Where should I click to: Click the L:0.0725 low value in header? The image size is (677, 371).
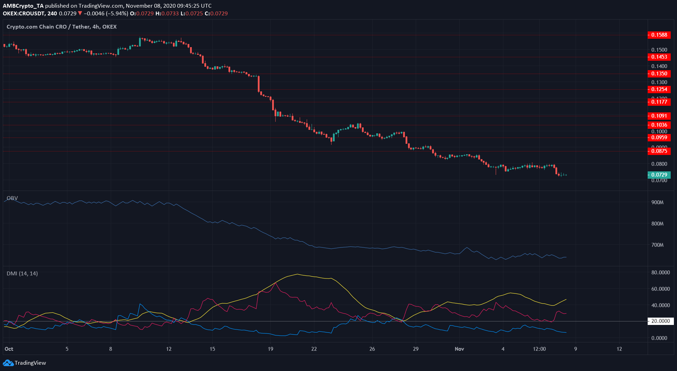[x=191, y=14]
